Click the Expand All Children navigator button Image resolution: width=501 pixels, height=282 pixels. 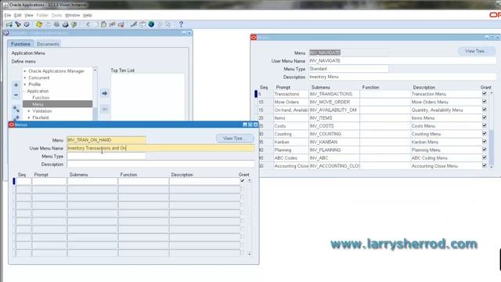pyautogui.click(x=16, y=109)
